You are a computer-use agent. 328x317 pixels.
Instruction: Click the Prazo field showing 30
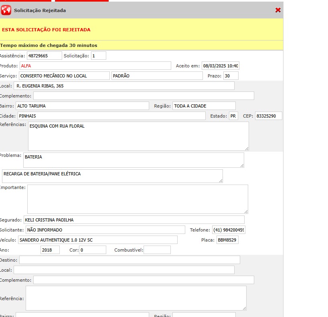point(231,76)
